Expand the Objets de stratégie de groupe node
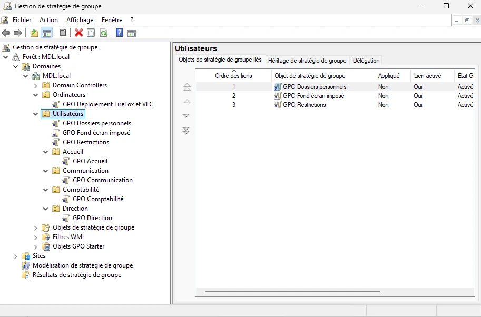Image resolution: width=481 pixels, height=317 pixels. [x=36, y=228]
